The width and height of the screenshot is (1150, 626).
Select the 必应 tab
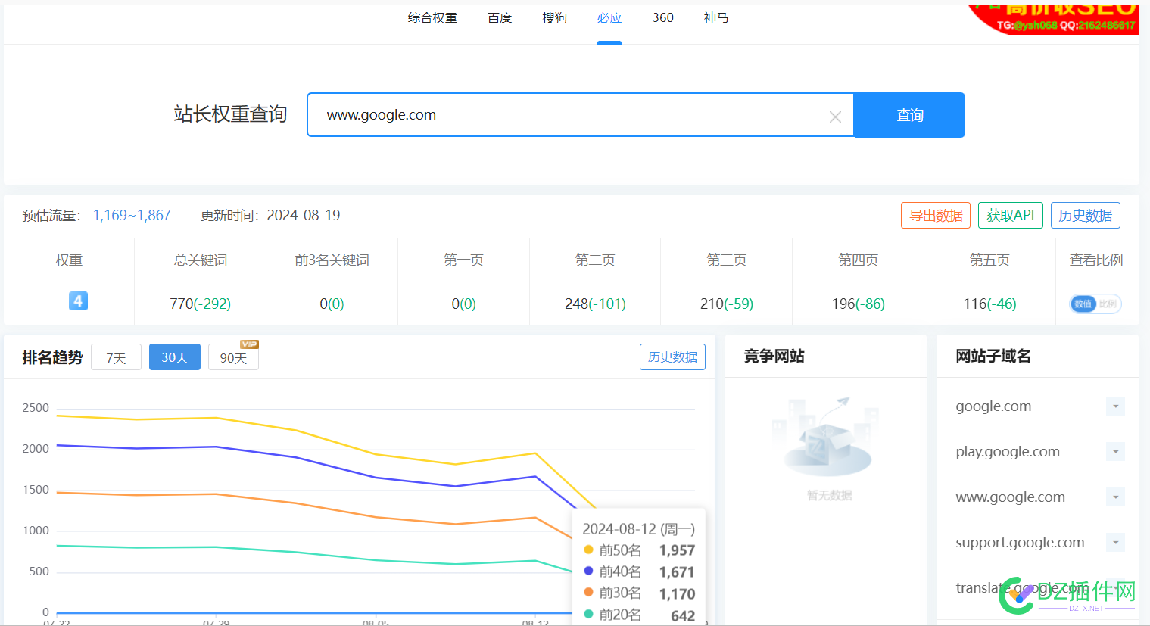point(609,17)
